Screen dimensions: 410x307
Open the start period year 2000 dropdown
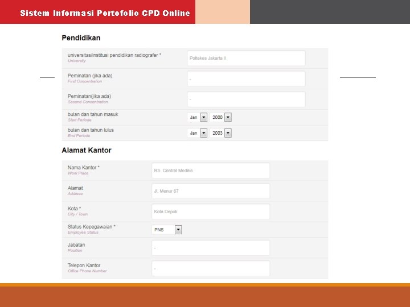[221, 117]
